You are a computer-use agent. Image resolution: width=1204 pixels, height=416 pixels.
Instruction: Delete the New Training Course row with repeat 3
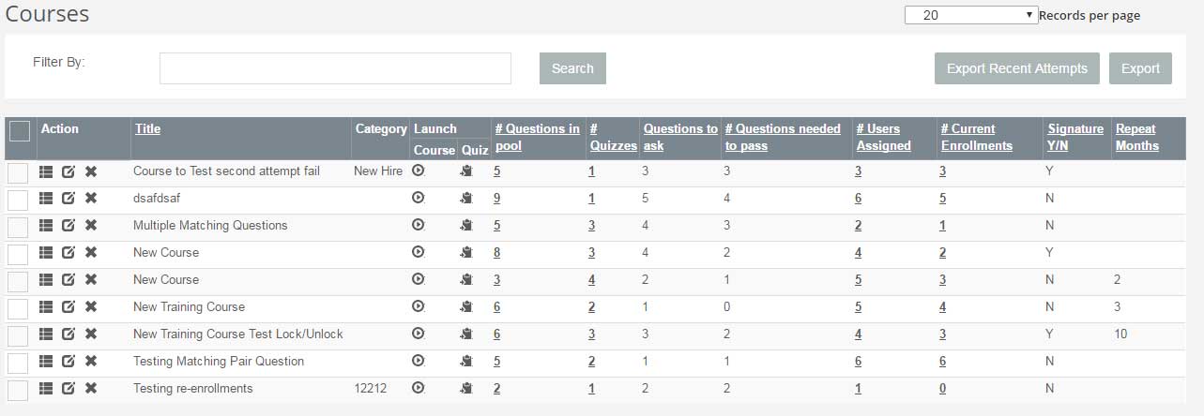pyautogui.click(x=91, y=307)
